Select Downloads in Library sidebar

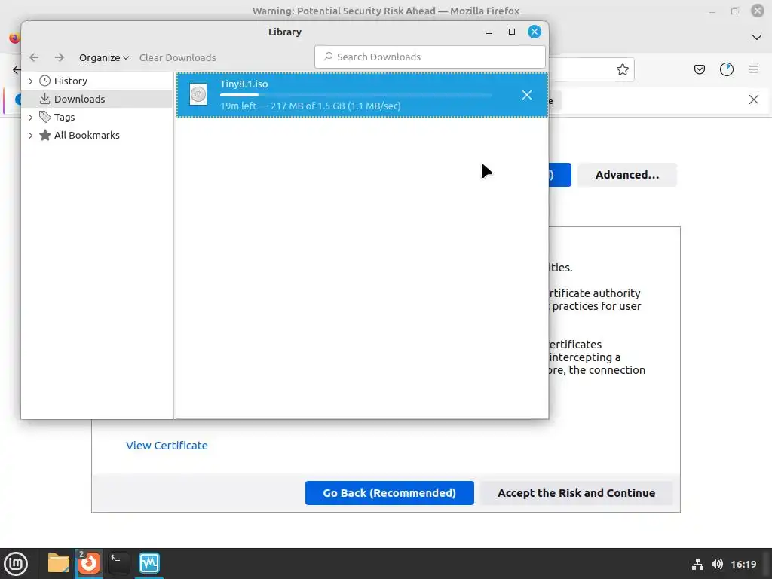[79, 99]
